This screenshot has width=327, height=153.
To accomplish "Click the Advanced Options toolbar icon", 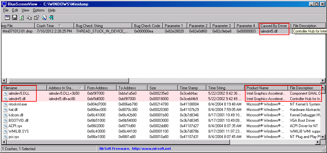I will (x=7, y=18).
